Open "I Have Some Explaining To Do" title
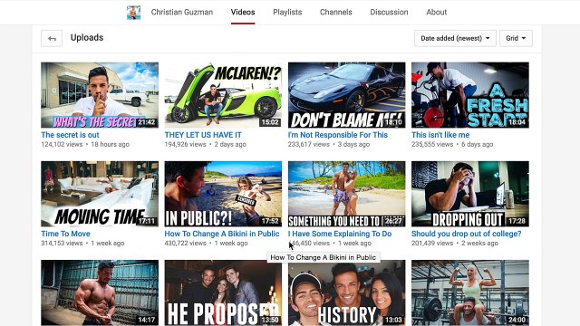Image resolution: width=580 pixels, height=326 pixels. click(x=340, y=234)
